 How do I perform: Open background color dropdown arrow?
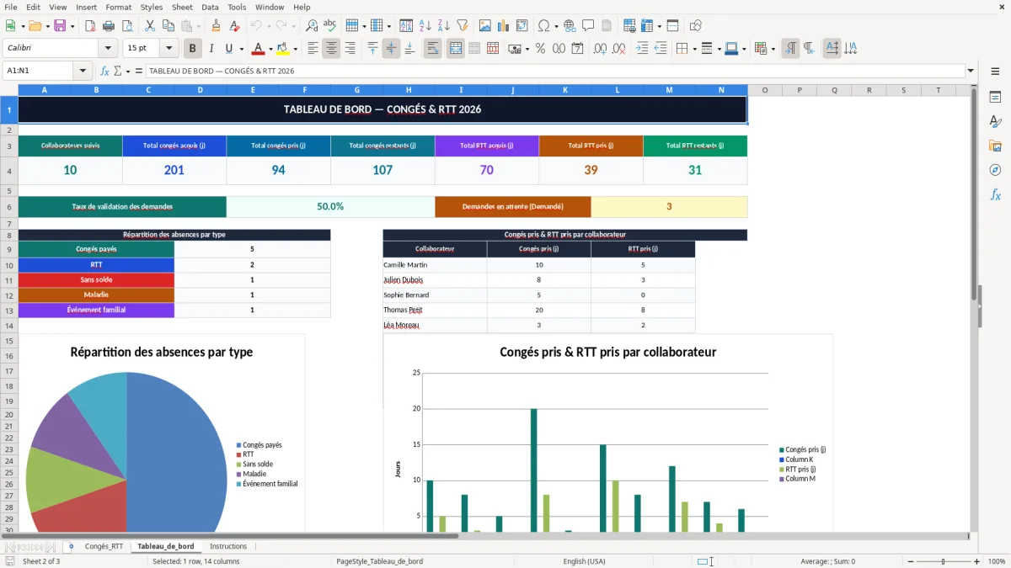[295, 49]
